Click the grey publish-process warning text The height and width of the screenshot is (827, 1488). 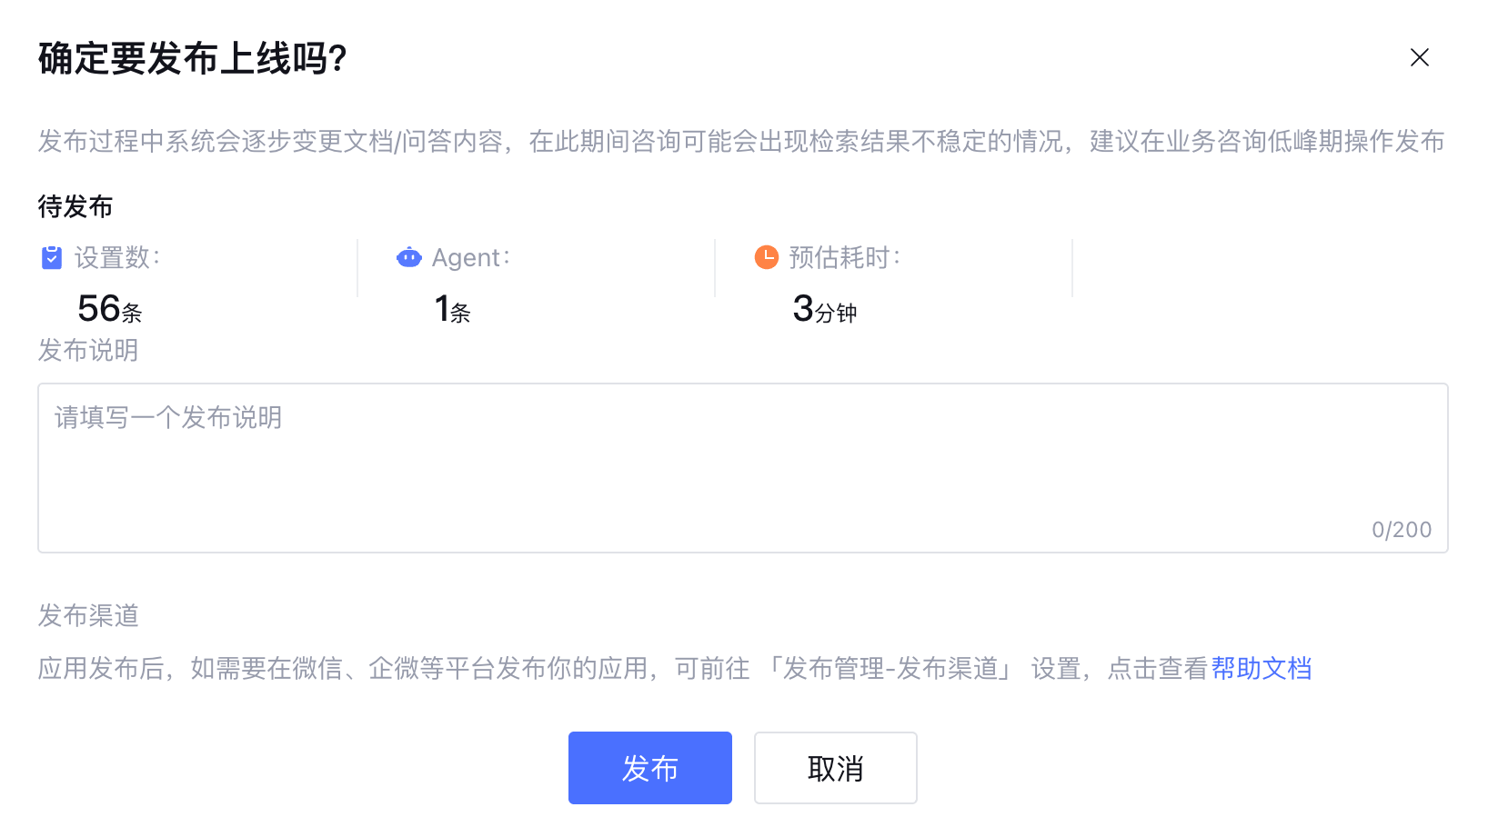pyautogui.click(x=740, y=142)
